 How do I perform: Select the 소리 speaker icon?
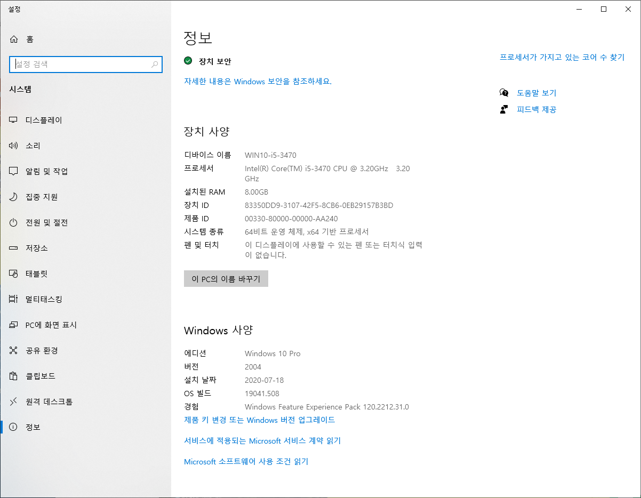(x=14, y=146)
